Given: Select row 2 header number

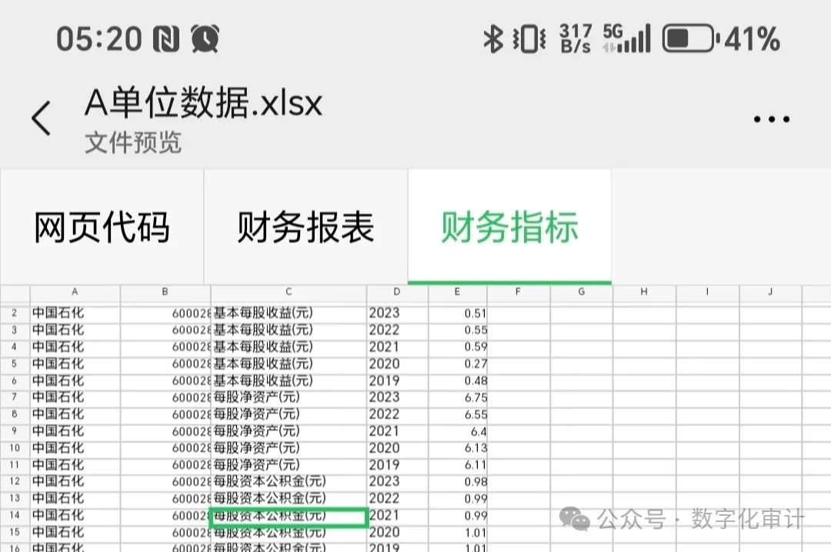Looking at the screenshot, I should [x=15, y=313].
